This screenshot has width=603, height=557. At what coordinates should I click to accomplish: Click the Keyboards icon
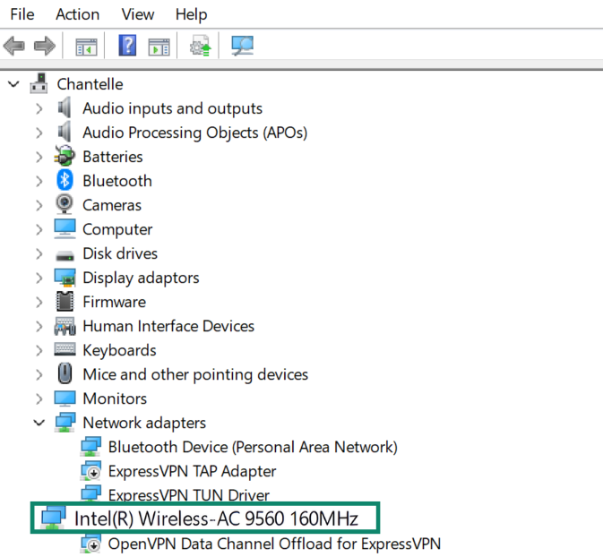[x=65, y=349]
